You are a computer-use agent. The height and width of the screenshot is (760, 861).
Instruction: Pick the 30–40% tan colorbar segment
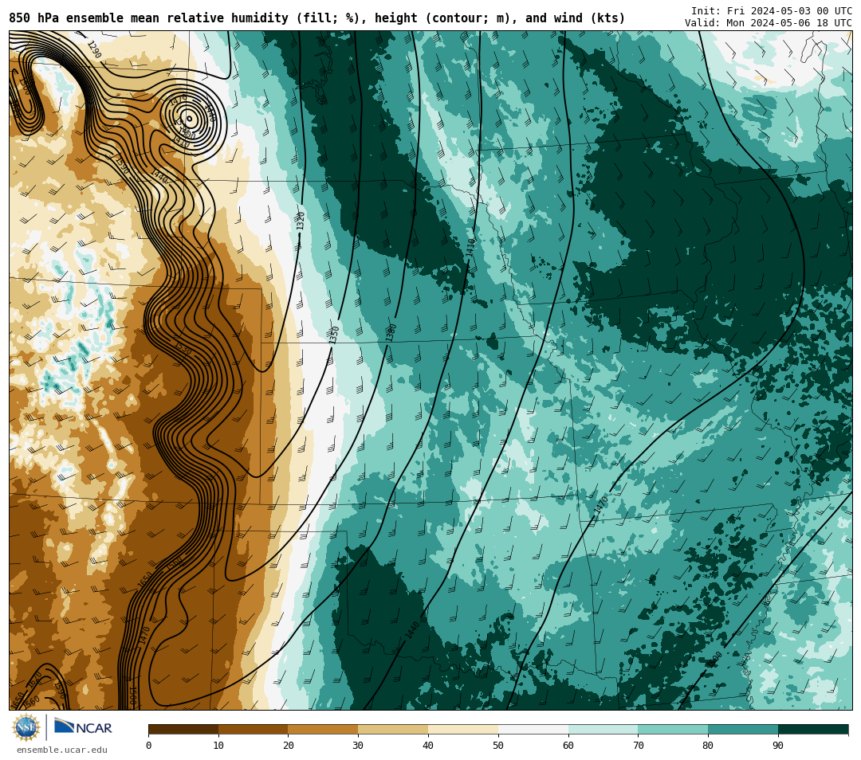(x=393, y=730)
